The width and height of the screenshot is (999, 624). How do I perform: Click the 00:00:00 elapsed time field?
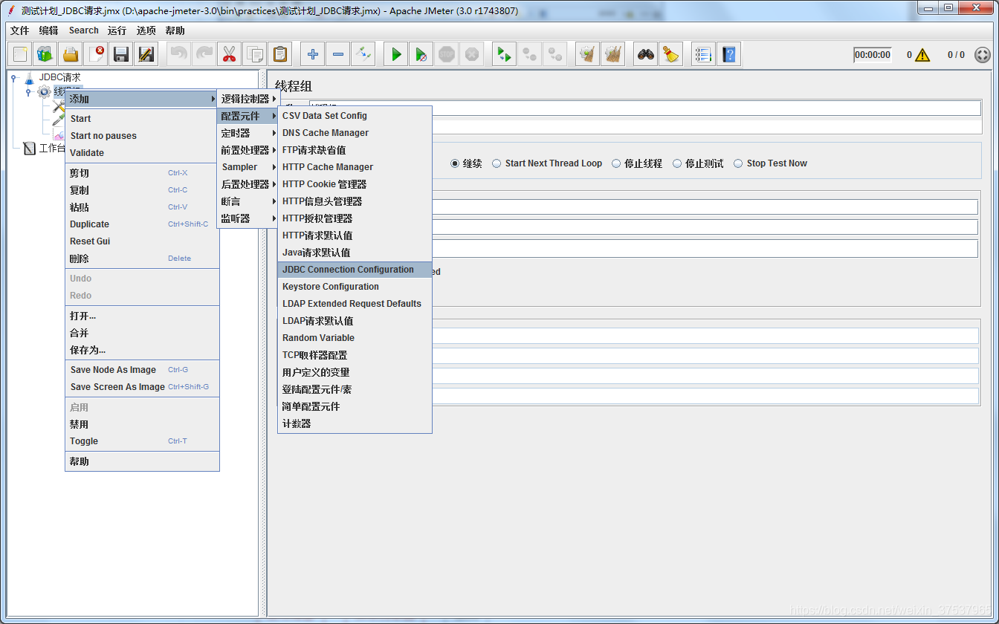click(872, 55)
